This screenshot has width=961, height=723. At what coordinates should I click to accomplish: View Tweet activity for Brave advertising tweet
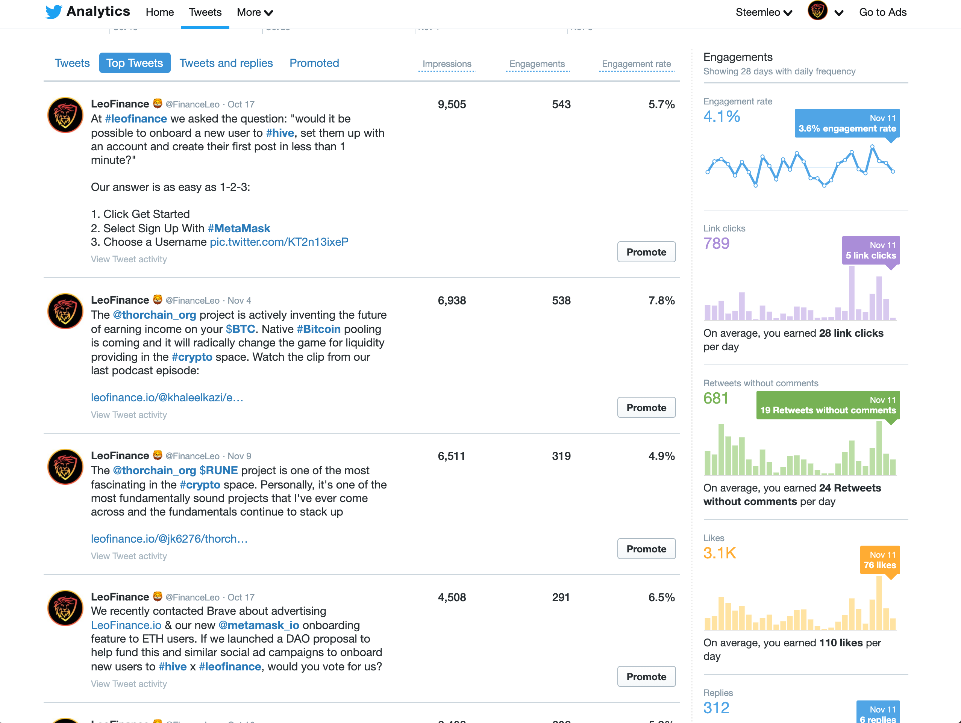point(129,684)
